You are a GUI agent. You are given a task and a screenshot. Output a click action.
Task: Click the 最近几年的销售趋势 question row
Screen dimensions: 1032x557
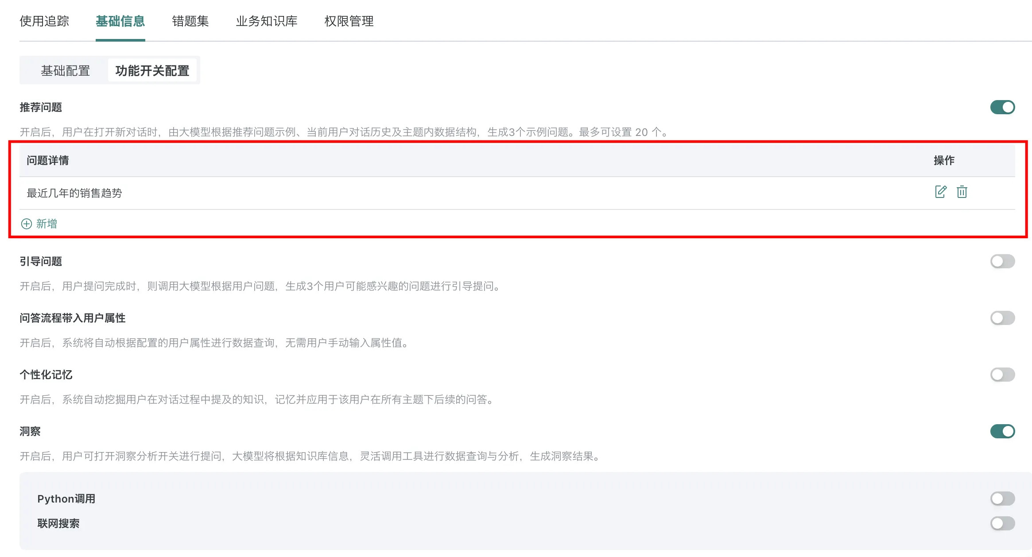pos(74,193)
